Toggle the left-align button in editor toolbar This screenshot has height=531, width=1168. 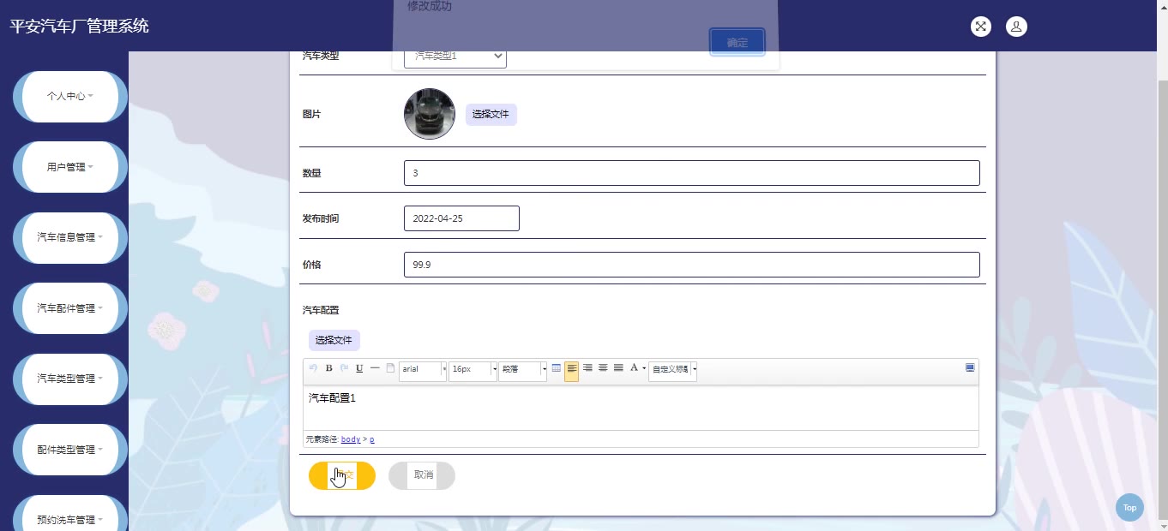coord(571,369)
